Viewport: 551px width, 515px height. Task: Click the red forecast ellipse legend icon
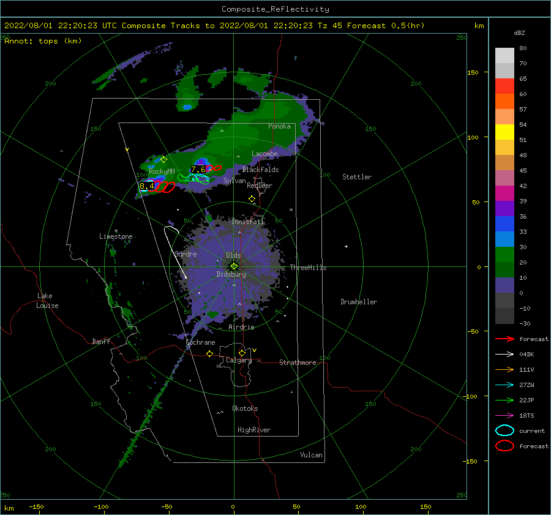coord(504,446)
